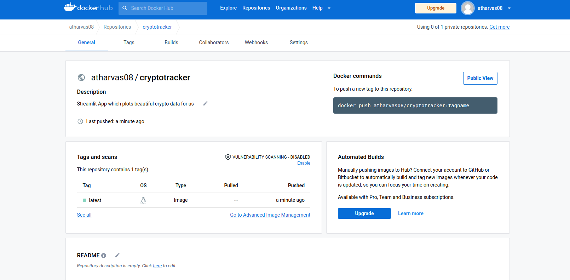Click the Type column header
The height and width of the screenshot is (280, 570).
click(x=181, y=185)
